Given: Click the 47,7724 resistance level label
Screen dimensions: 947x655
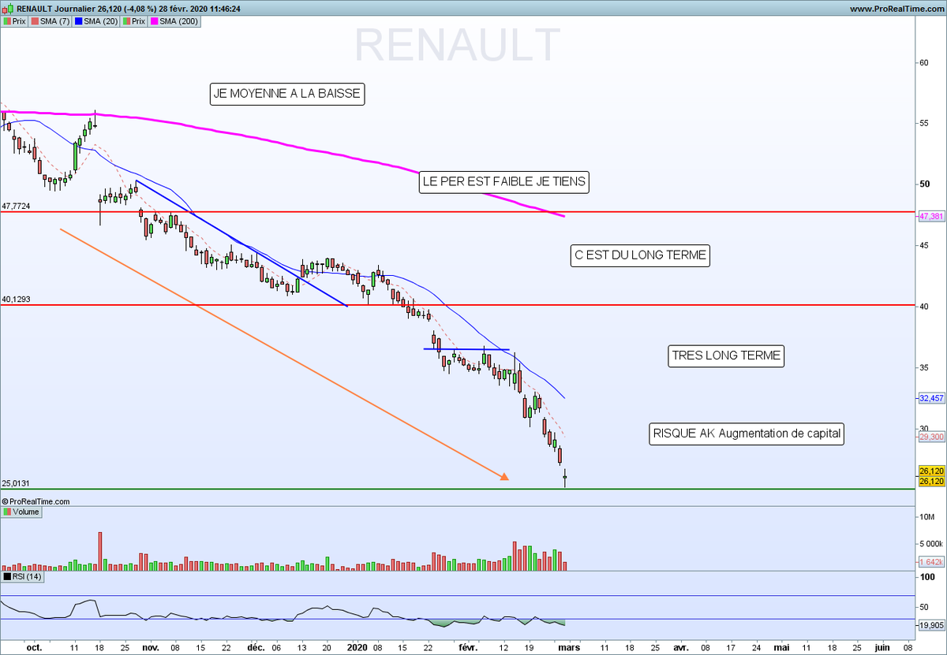Looking at the screenshot, I should (x=16, y=207).
